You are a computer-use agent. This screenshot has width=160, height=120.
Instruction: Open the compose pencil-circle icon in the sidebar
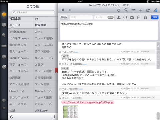point(4,67)
